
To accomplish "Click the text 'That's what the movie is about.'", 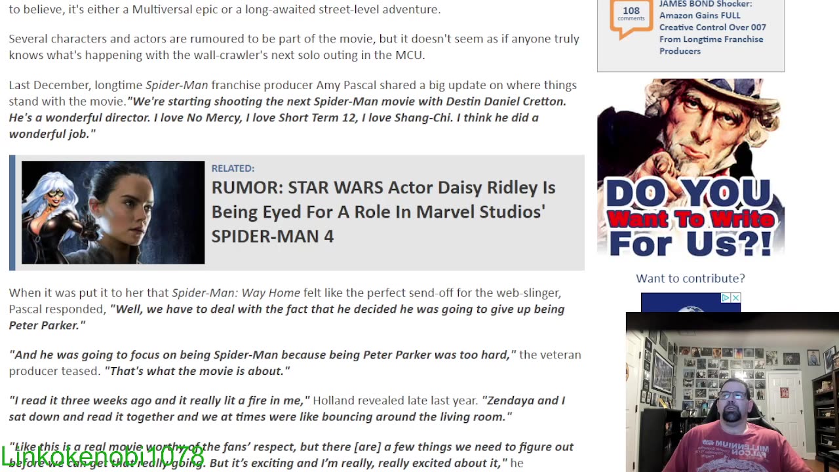I will 197,371.
